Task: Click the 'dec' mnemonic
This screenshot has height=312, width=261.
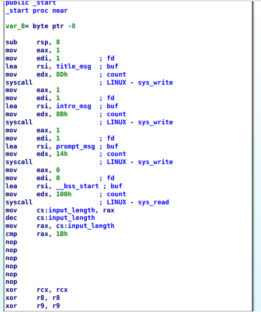Action: [11, 218]
